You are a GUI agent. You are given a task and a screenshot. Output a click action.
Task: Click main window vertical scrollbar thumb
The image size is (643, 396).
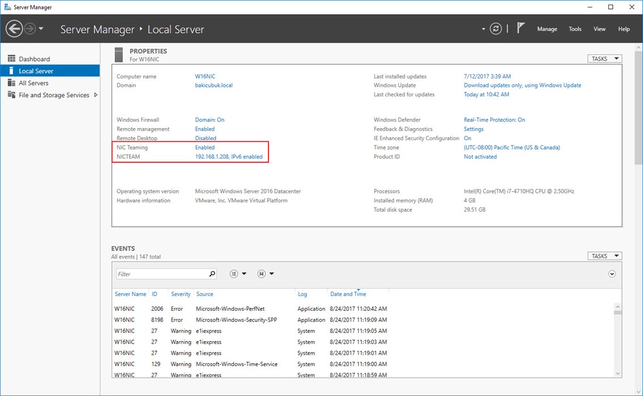(638, 108)
